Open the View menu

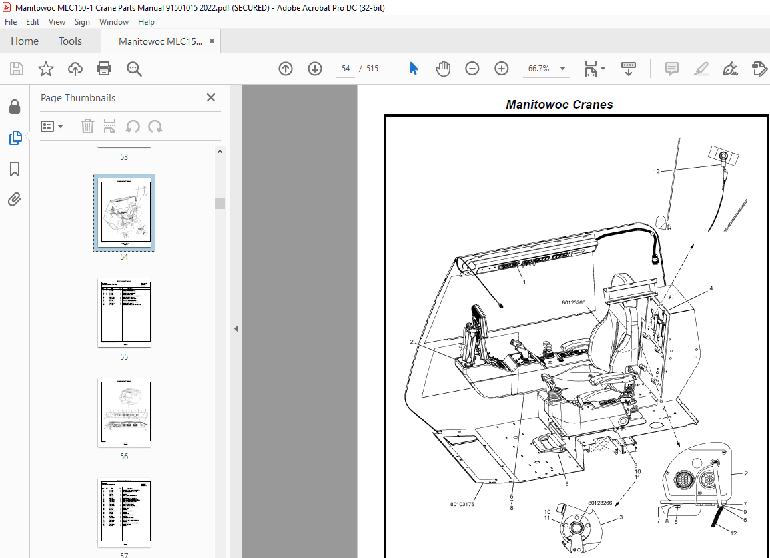(x=57, y=21)
